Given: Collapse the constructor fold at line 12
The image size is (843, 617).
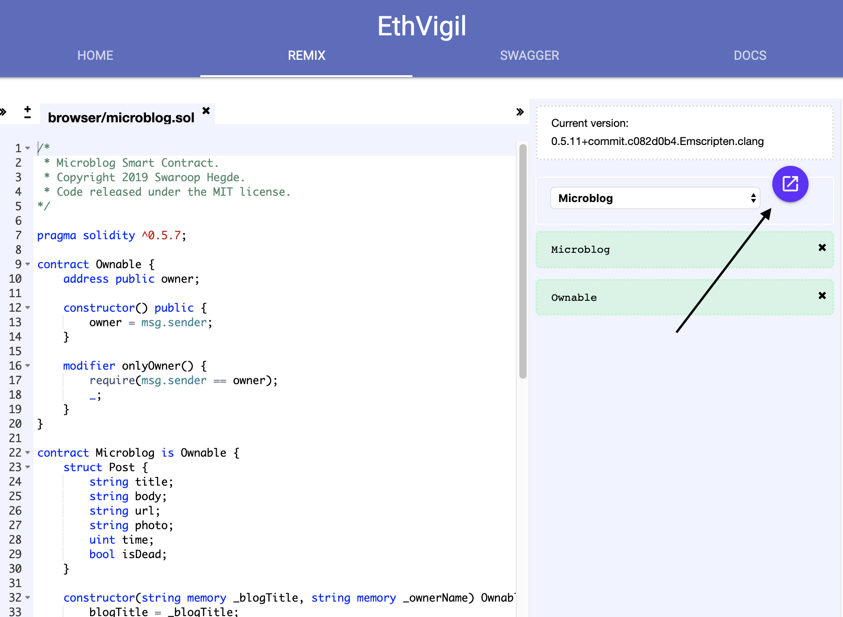Looking at the screenshot, I should tap(28, 308).
